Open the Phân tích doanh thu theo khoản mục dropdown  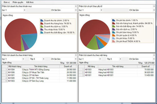click(76, 6)
